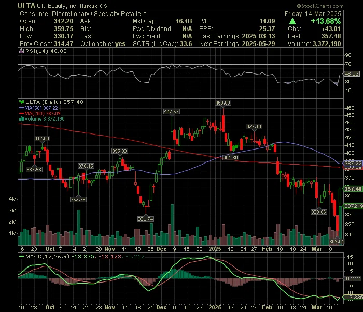Click the RSI(14) 48.02 panel label

(46, 51)
